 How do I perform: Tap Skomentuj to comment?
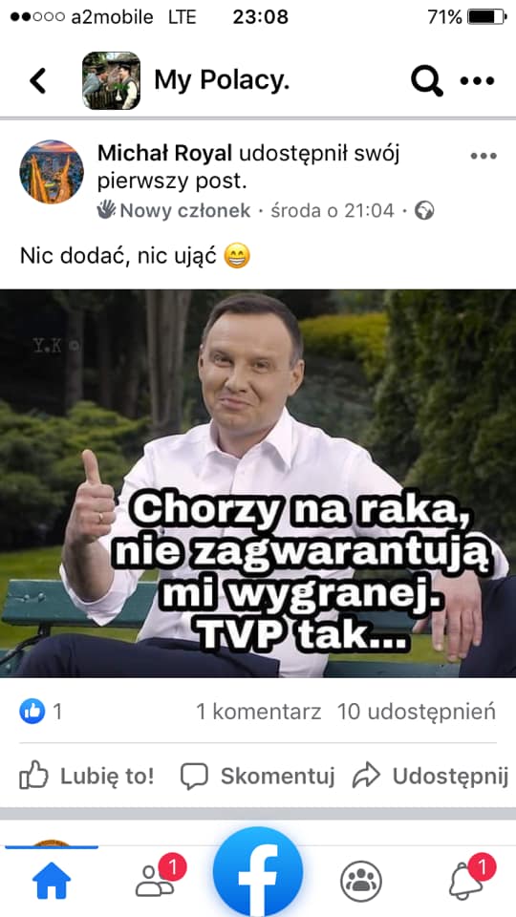pyautogui.click(x=257, y=776)
